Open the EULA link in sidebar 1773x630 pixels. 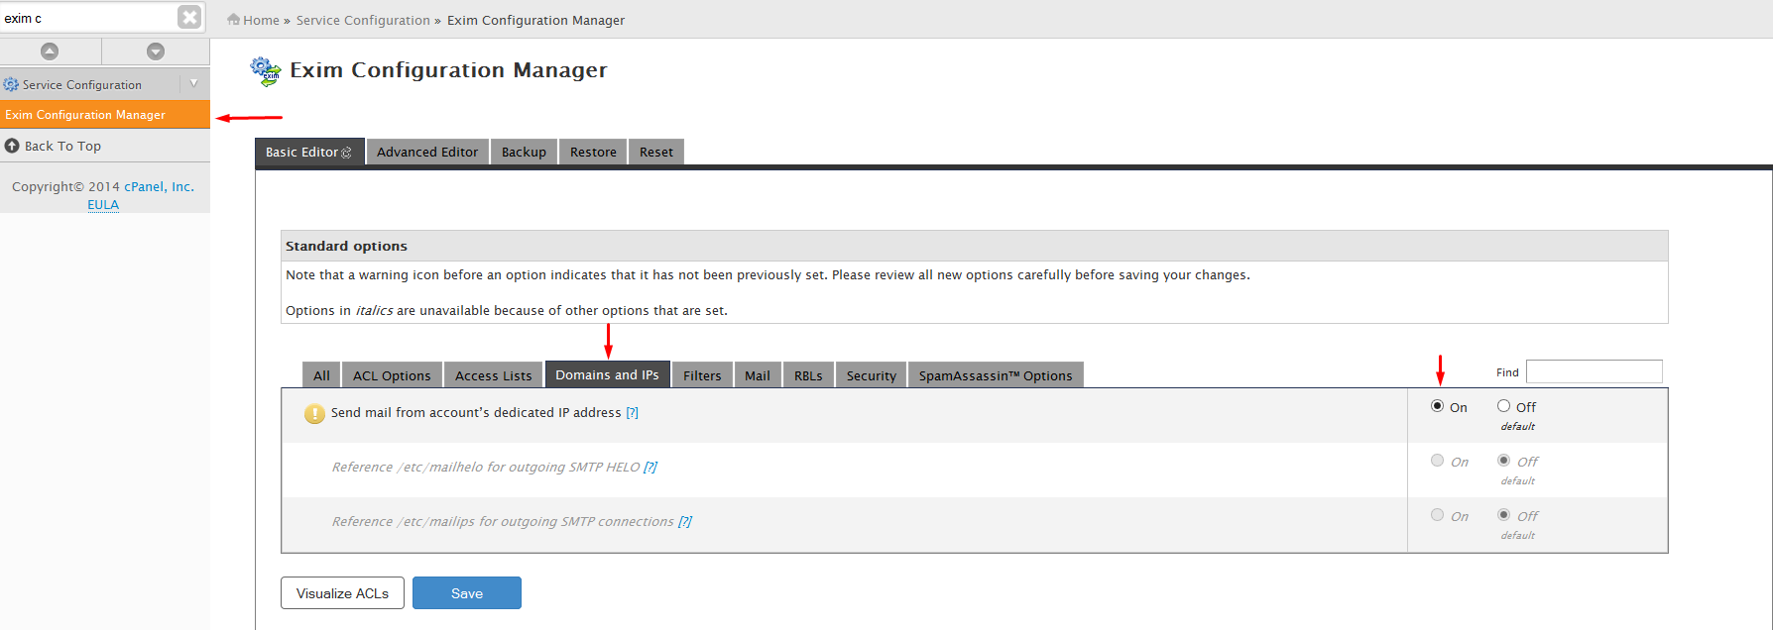click(x=103, y=205)
